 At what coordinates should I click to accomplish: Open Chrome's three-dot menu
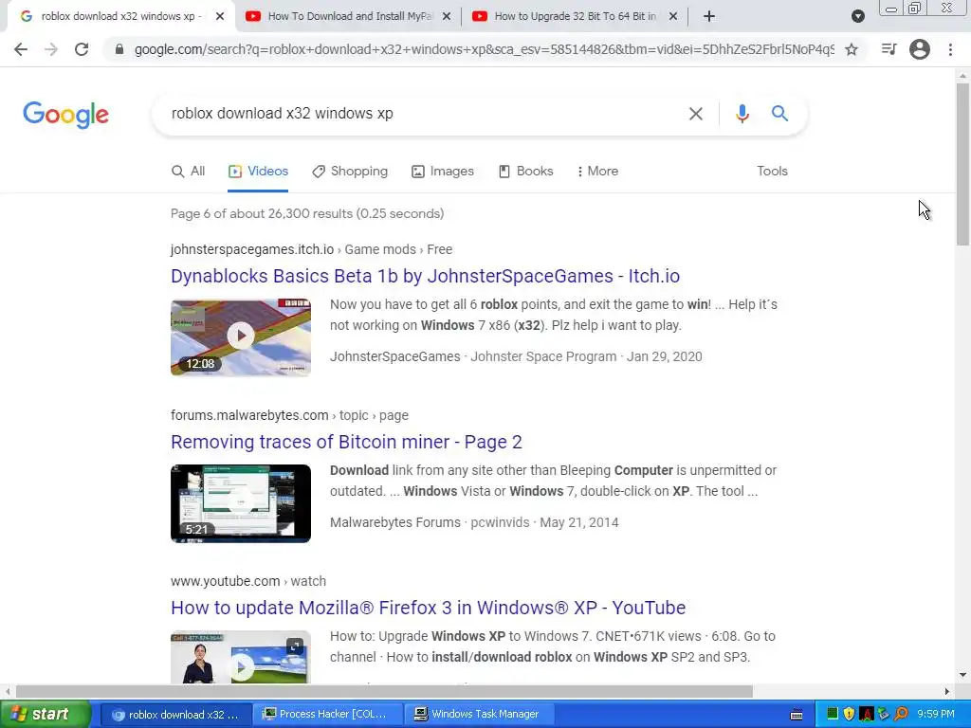(x=950, y=49)
